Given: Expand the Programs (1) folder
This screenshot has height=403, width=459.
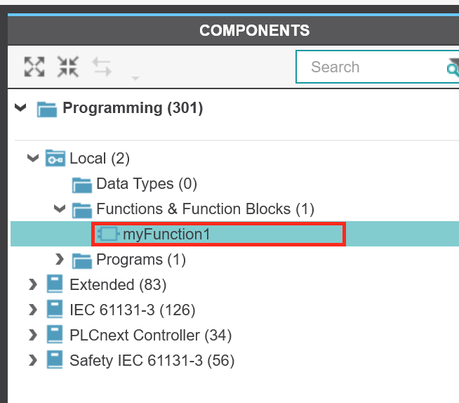Looking at the screenshot, I should click(x=60, y=259).
